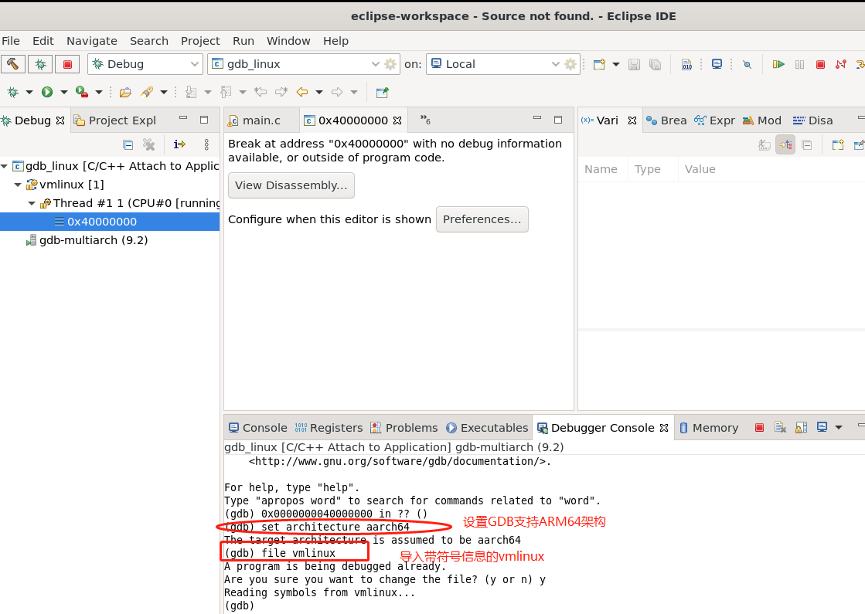Switch to the Registers tab
Screen dimensions: 865x614
[x=329, y=428]
